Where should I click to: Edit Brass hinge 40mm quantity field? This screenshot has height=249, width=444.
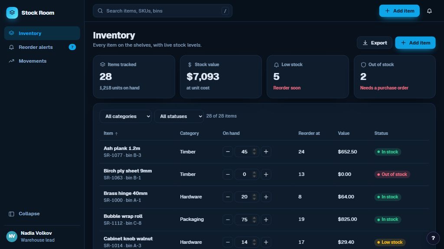click(x=246, y=197)
